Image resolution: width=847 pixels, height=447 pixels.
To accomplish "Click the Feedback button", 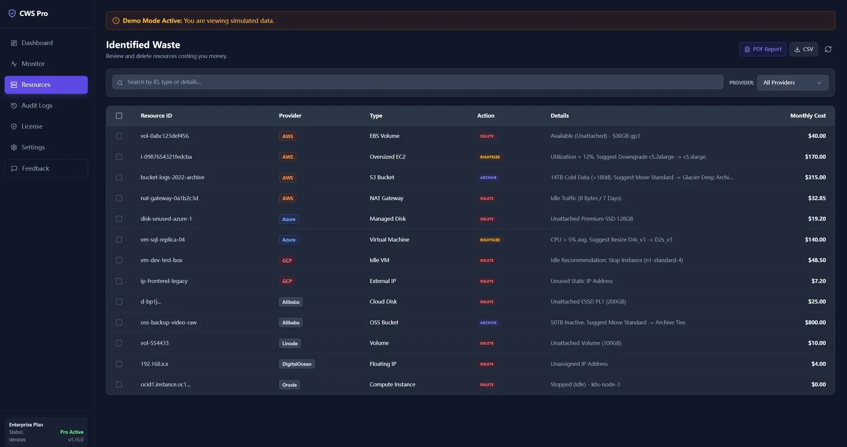I will pos(46,168).
